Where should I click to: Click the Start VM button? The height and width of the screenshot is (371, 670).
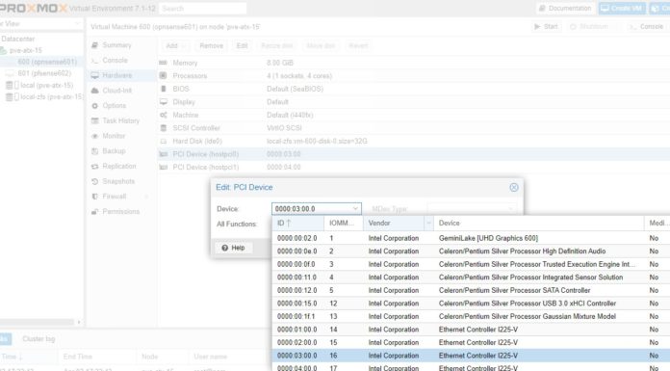[x=546, y=27]
